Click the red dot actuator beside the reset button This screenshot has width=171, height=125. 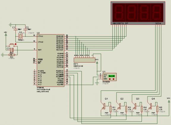point(15,44)
